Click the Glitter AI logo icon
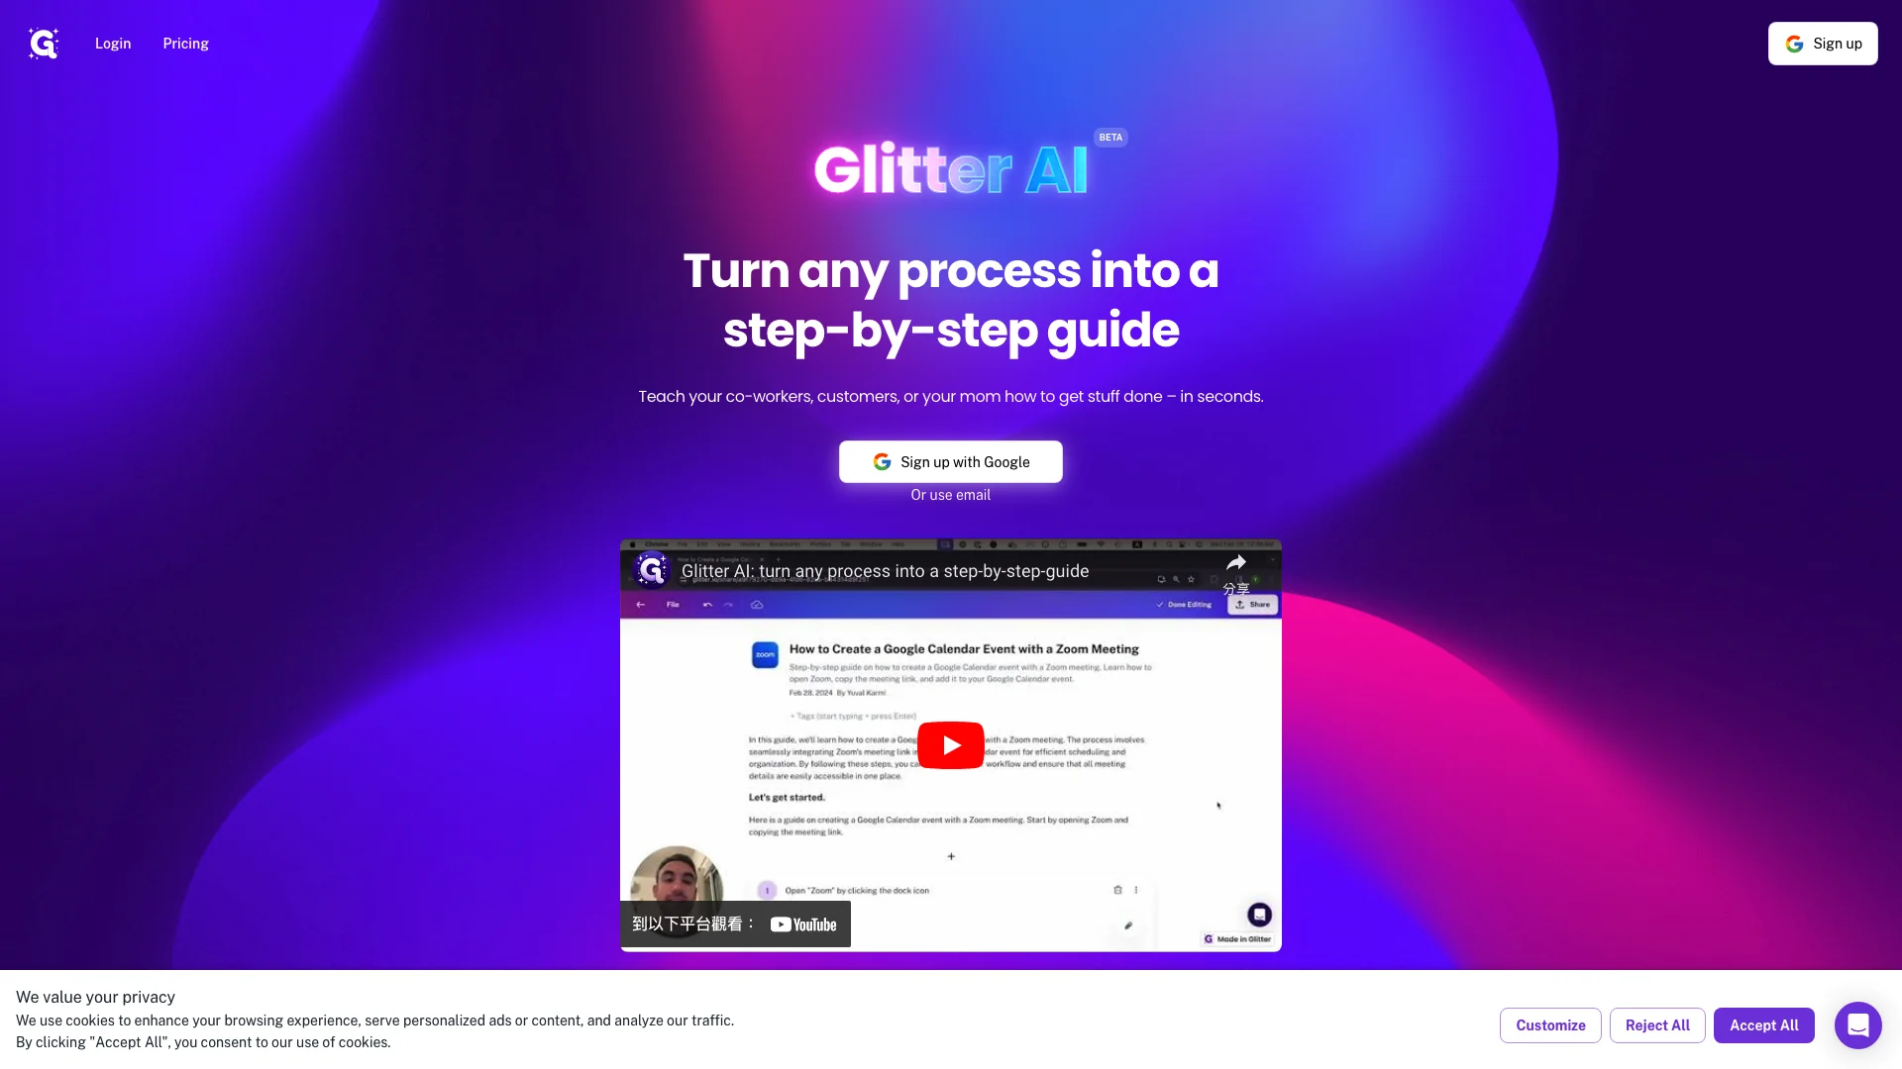 point(42,44)
